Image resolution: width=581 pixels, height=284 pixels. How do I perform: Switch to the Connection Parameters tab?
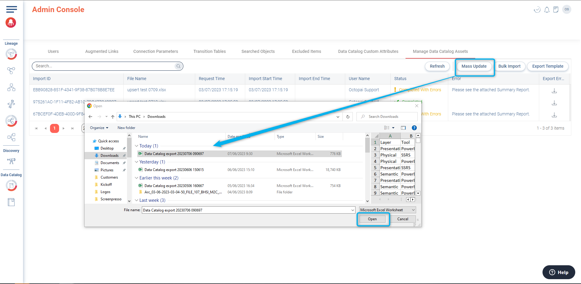(155, 51)
